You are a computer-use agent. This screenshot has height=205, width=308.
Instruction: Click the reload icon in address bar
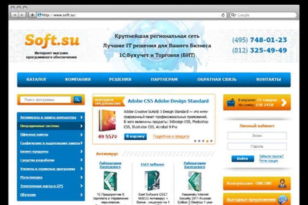click(223, 15)
